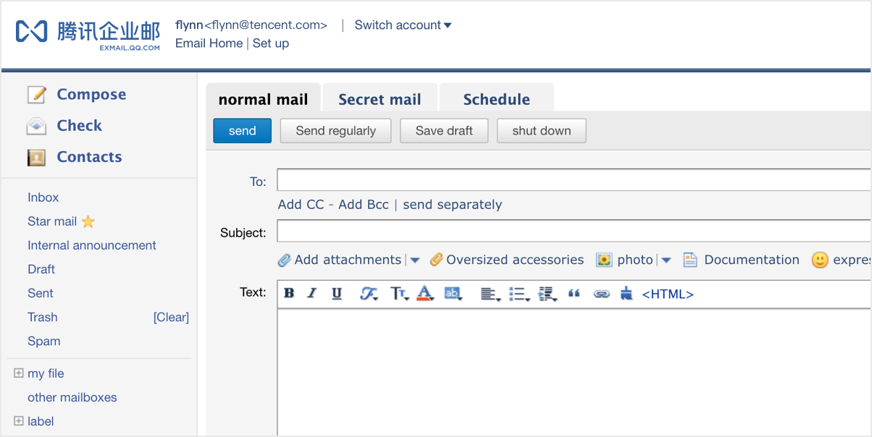Toggle underline formatting in editor
Viewport: 872px width, 437px height.
(337, 293)
